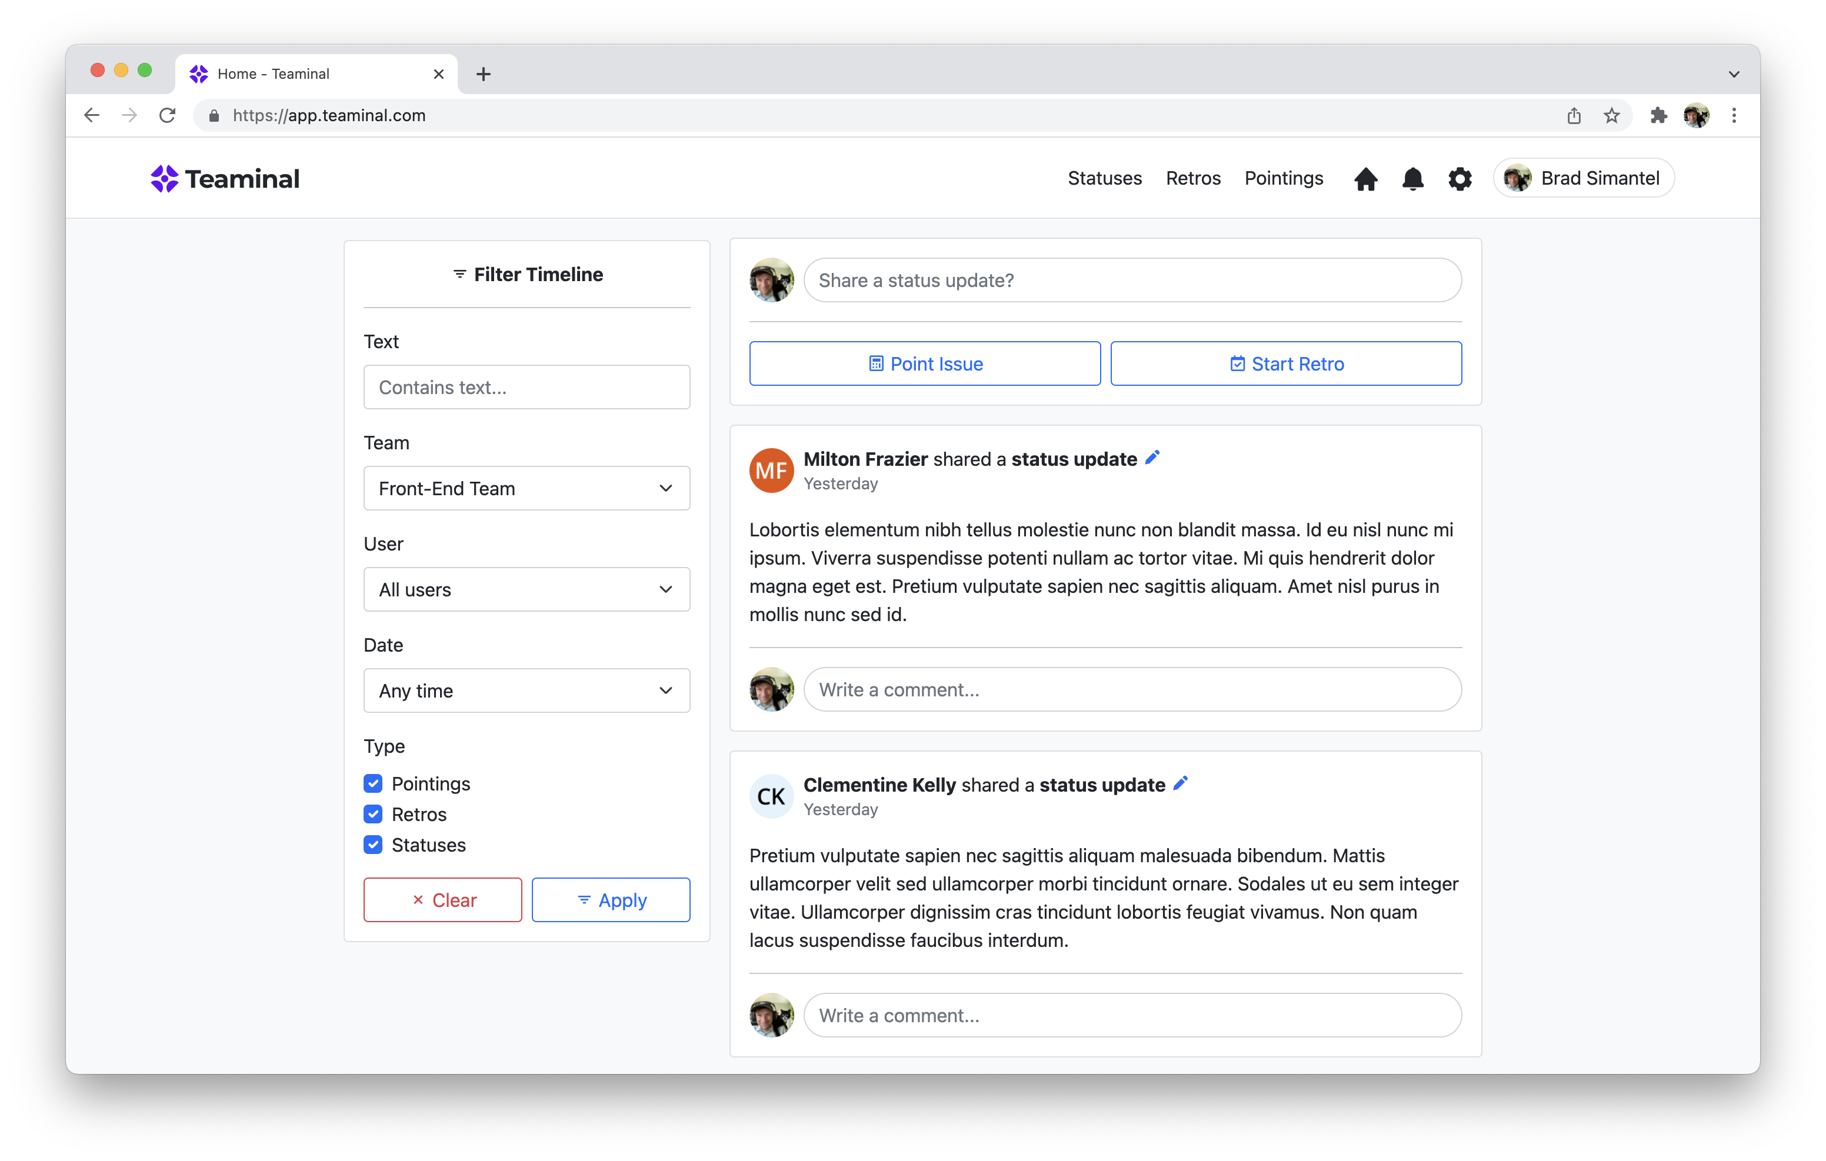
Task: Open Pointings from the navigation bar
Action: tap(1283, 178)
